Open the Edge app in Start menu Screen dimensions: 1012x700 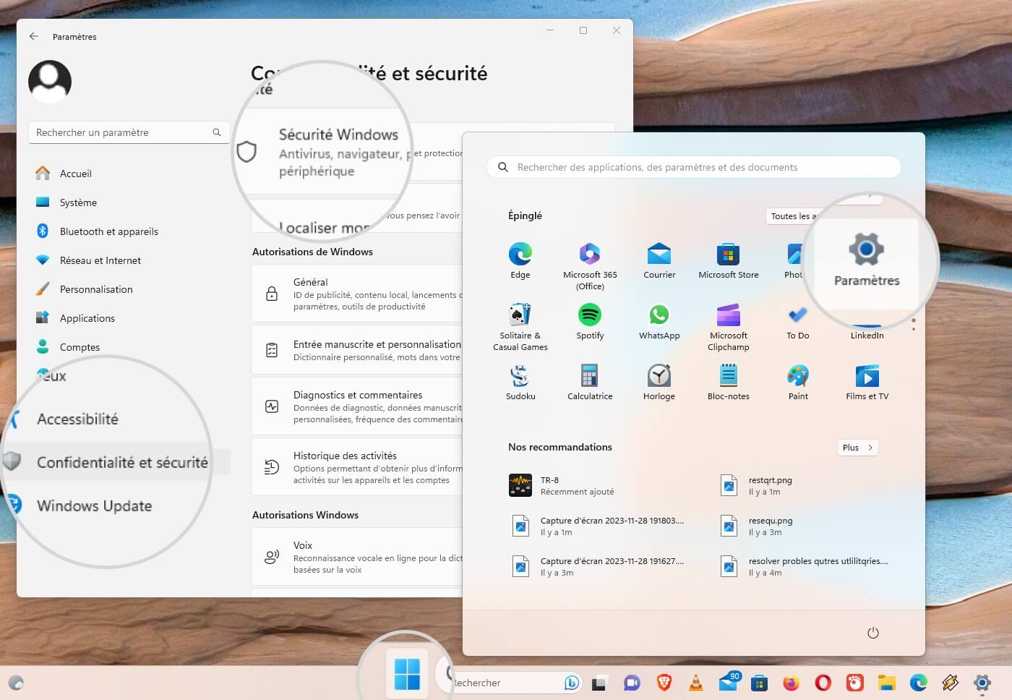pyautogui.click(x=520, y=260)
